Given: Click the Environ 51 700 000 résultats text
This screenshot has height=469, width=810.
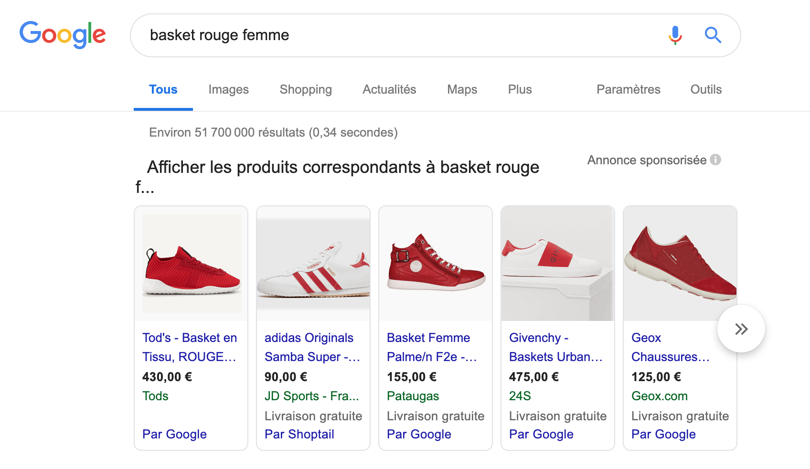Looking at the screenshot, I should tap(273, 132).
